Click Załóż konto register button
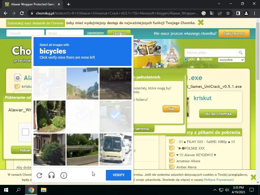This screenshot has height=195, width=260. click(x=234, y=34)
